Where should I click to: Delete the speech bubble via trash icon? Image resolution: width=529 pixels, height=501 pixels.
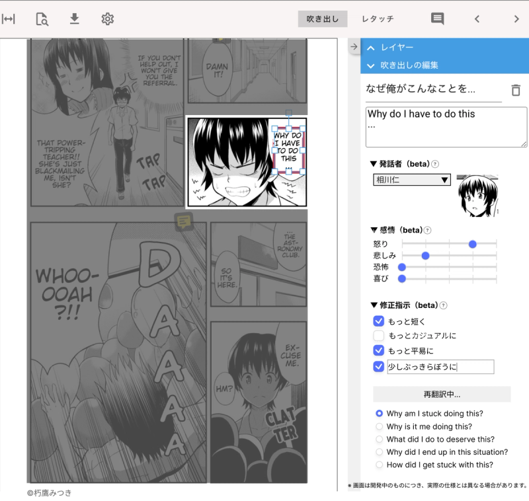point(516,90)
